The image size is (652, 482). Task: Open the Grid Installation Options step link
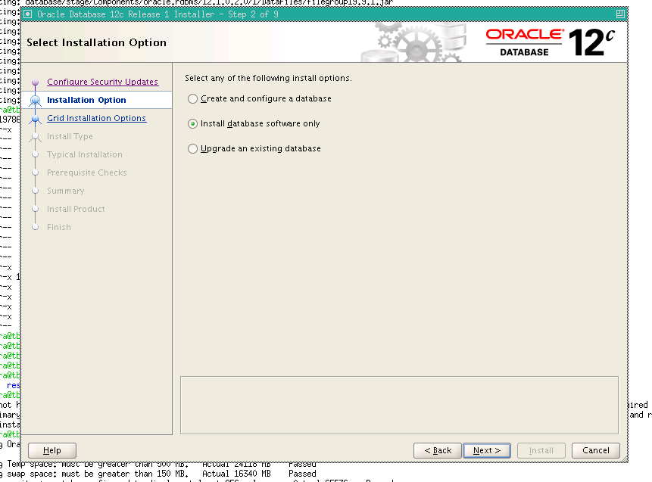point(96,118)
